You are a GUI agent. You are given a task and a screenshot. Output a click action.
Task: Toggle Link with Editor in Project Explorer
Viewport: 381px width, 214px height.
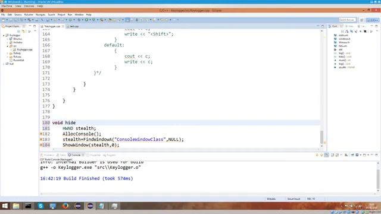pyautogui.click(x=23, y=32)
